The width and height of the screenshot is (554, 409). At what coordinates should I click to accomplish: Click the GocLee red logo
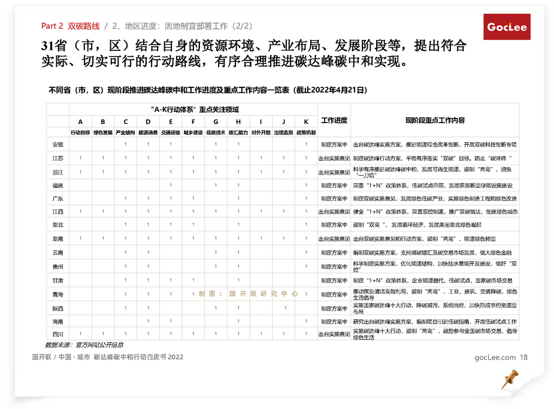[x=507, y=27]
